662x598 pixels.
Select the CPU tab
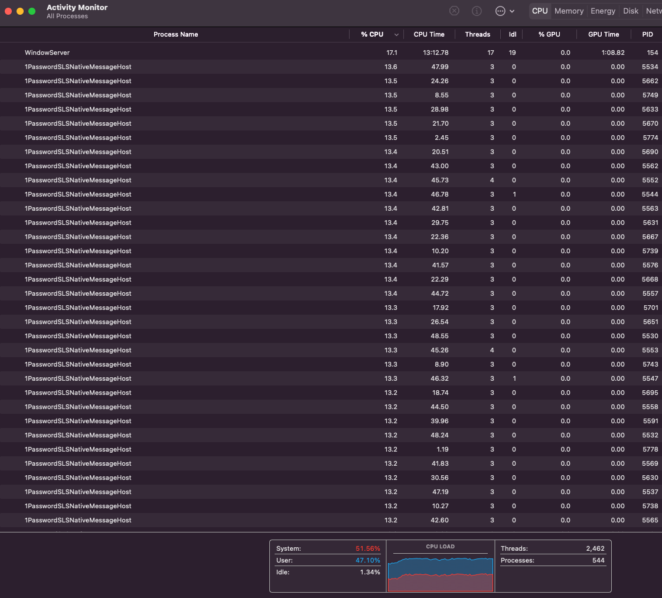[x=540, y=11]
